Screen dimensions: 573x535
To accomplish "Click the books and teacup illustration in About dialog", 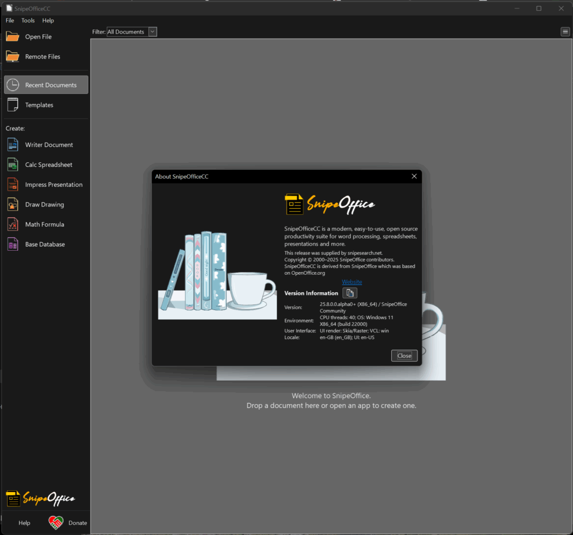I will (x=218, y=275).
